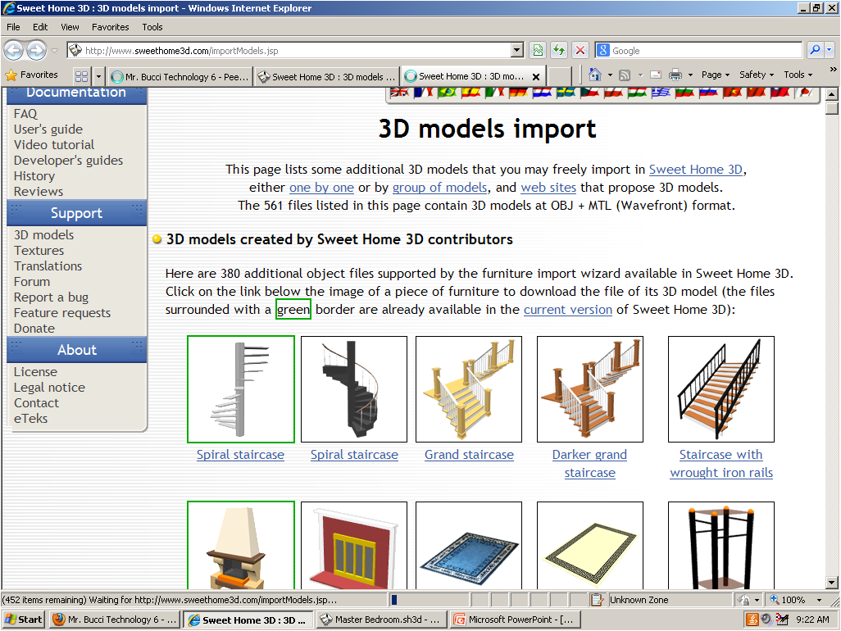Screen dimensions: 841x631
Task: Refresh the page with the green arrows icon
Action: [x=559, y=50]
